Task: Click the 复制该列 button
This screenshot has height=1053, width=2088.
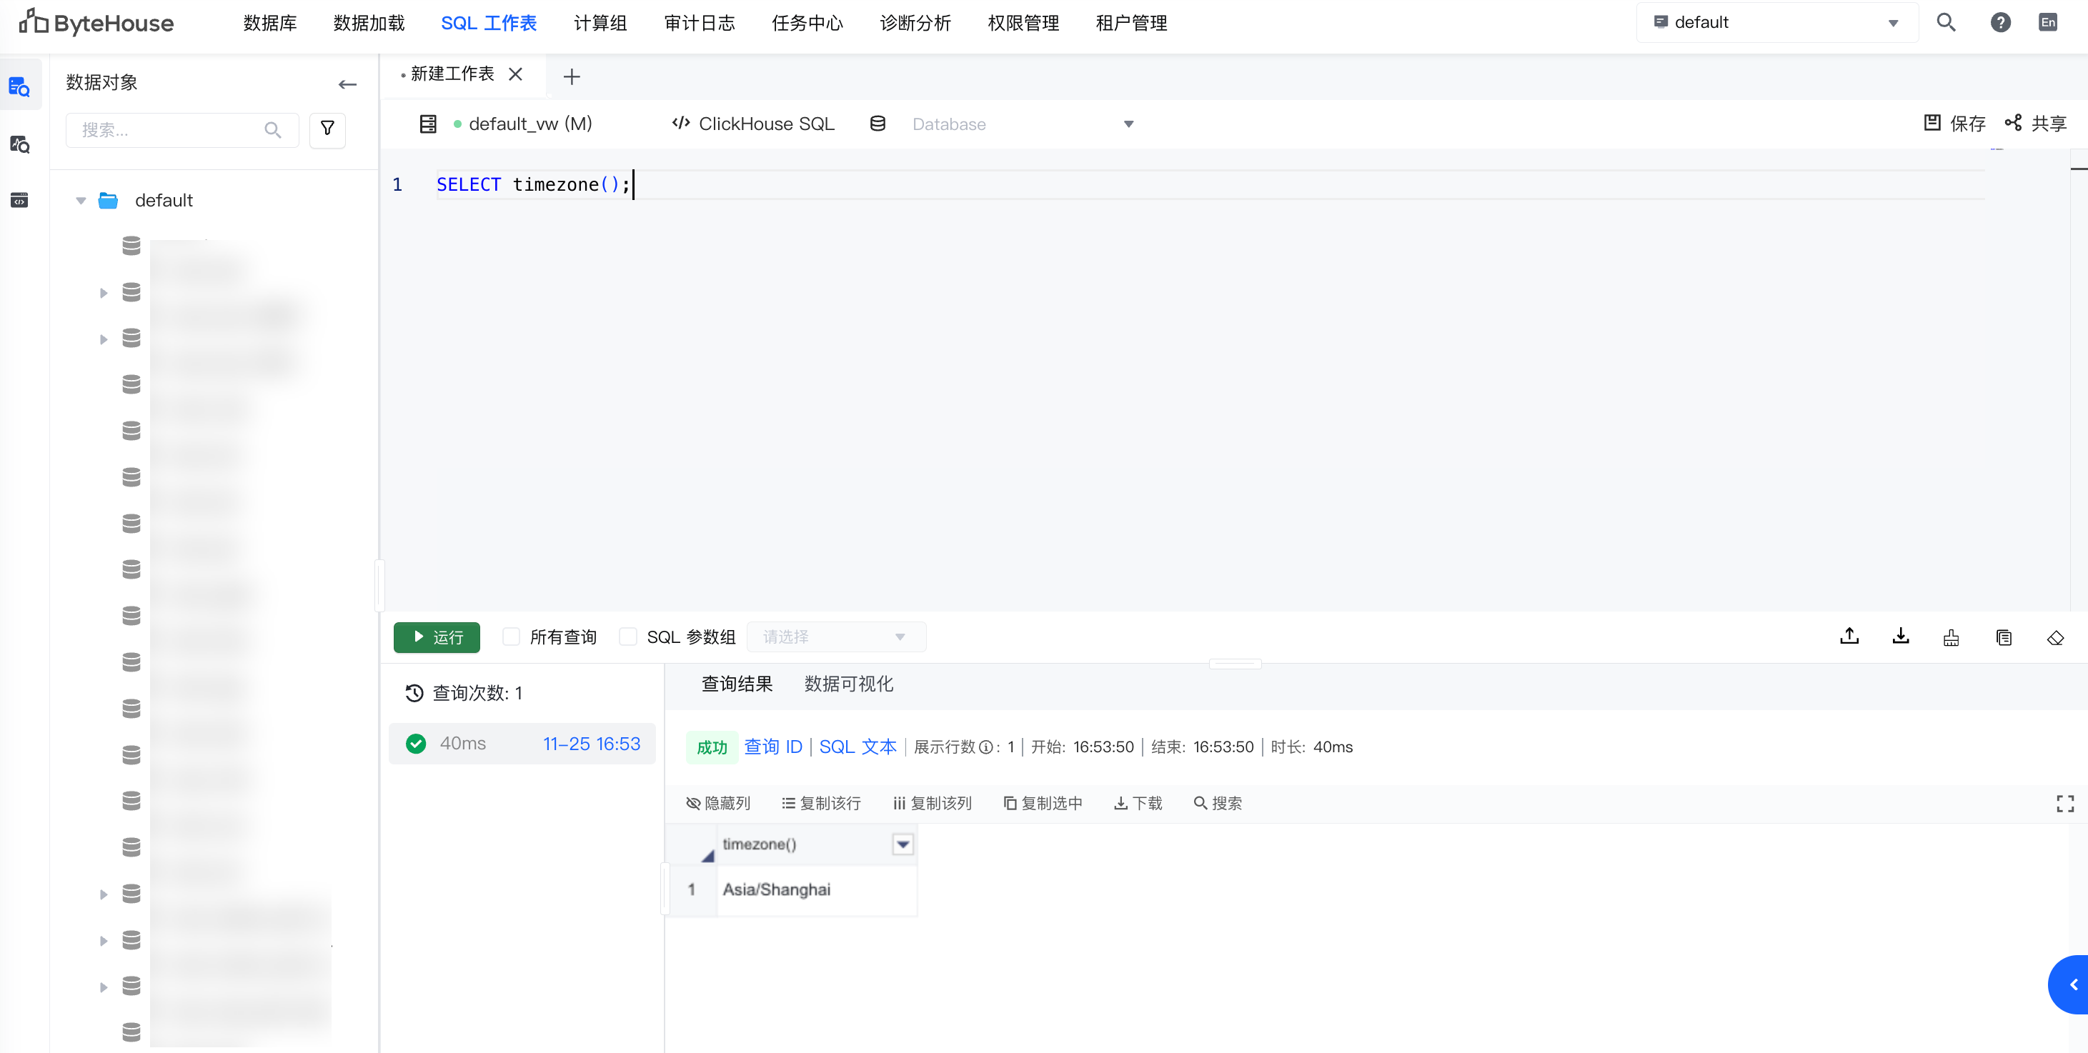Action: 932,802
